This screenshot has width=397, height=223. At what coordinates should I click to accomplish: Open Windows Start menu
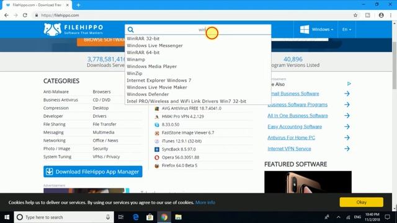[7, 217]
